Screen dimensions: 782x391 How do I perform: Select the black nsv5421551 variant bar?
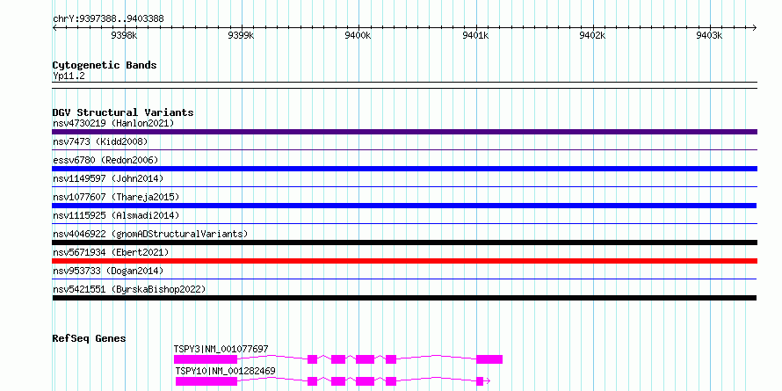(404, 298)
